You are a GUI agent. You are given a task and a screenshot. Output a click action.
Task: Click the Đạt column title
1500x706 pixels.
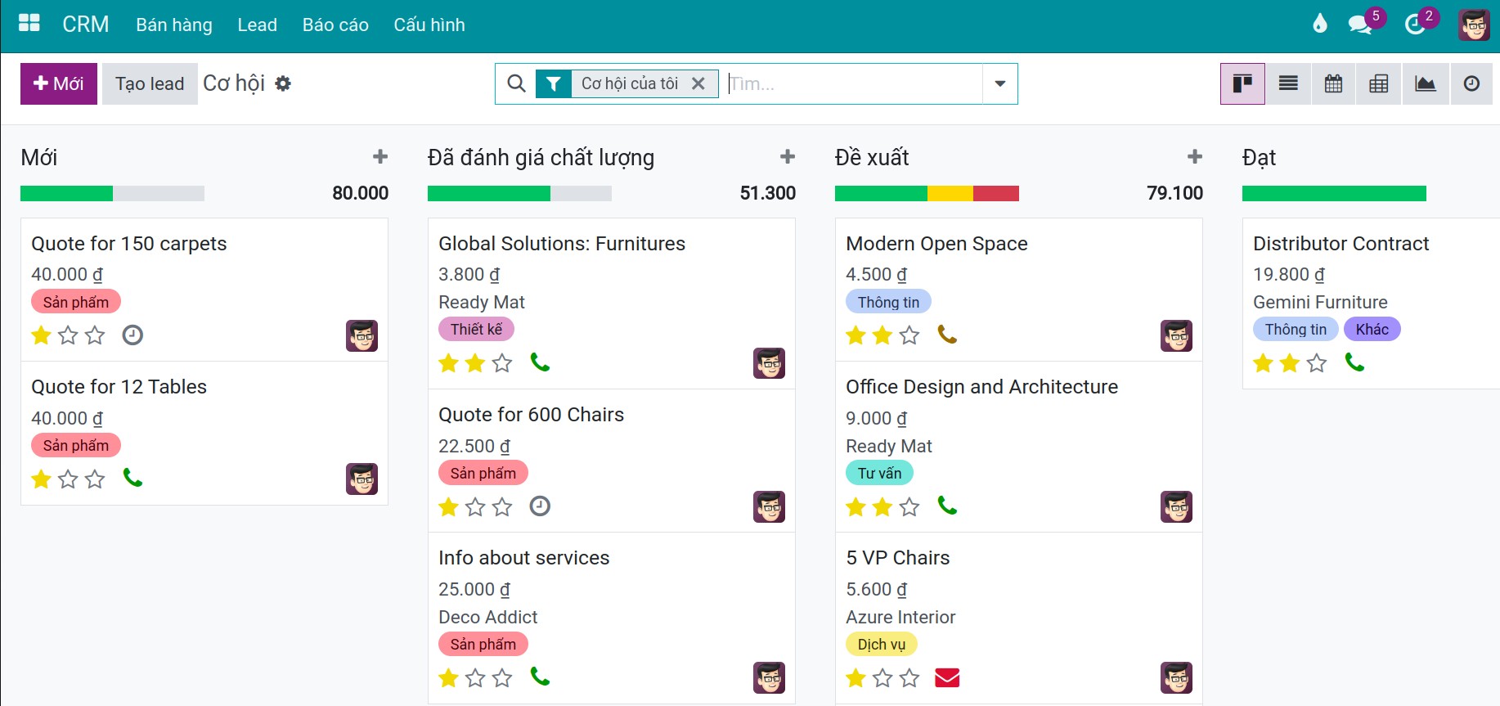pyautogui.click(x=1259, y=157)
